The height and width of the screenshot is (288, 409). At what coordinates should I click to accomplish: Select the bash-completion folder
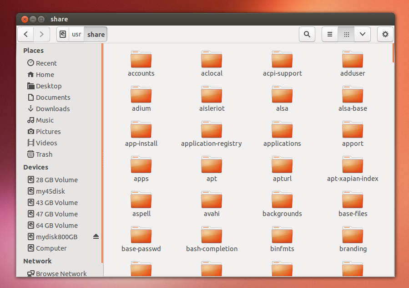[x=212, y=239]
